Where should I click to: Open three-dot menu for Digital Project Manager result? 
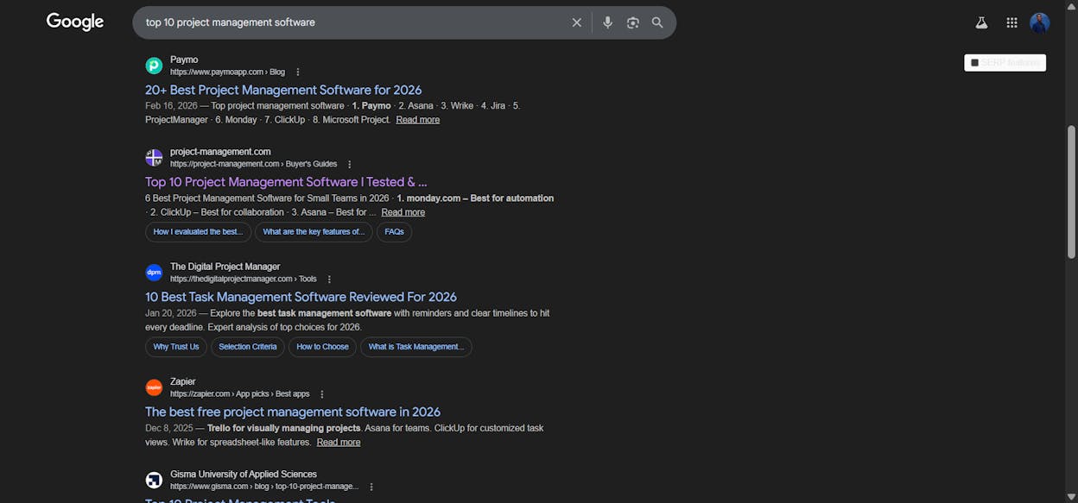[329, 280]
